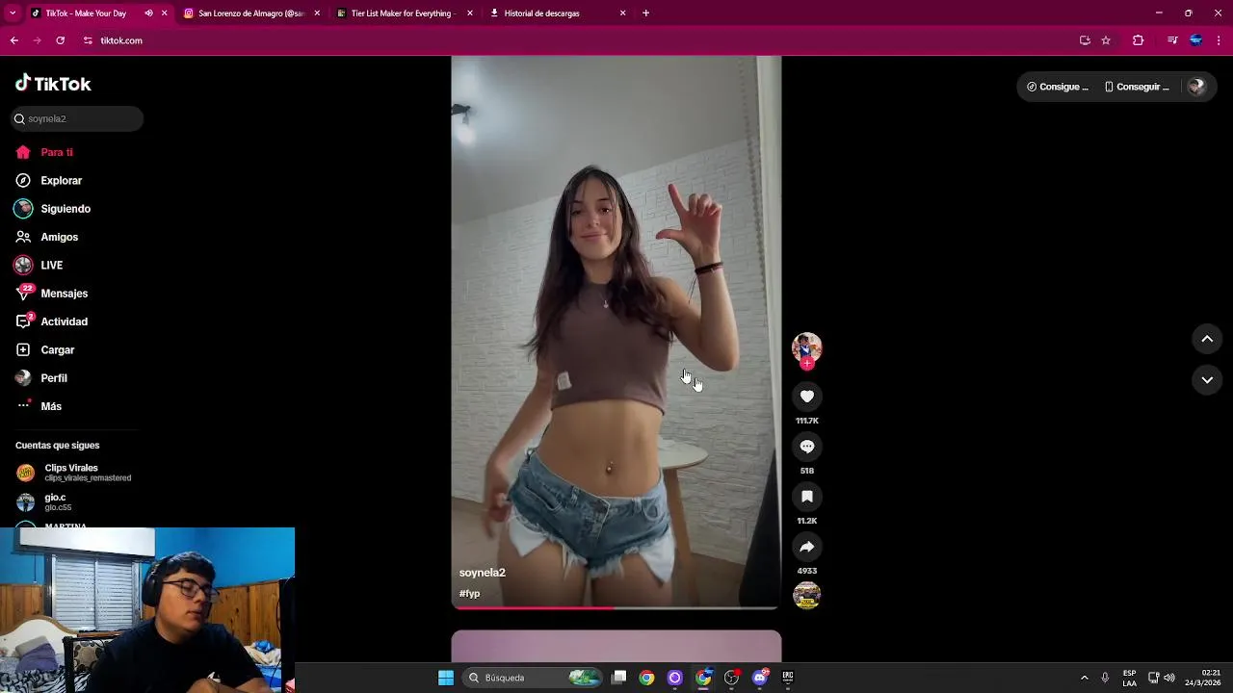Image resolution: width=1233 pixels, height=693 pixels.
Task: Click the Consigue coins button
Action: coord(1058,87)
